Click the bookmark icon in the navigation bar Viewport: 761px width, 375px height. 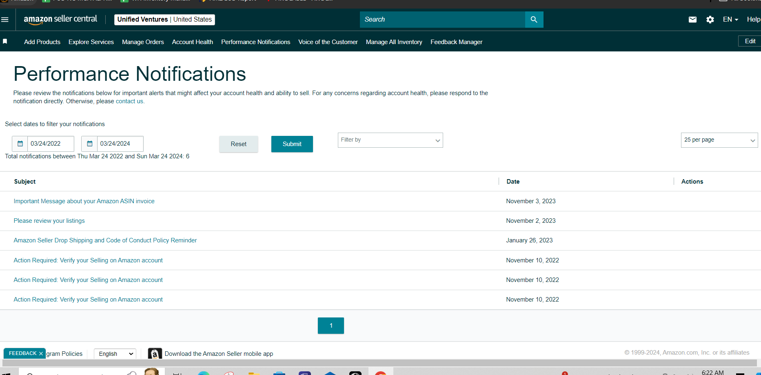5,42
